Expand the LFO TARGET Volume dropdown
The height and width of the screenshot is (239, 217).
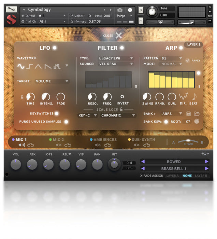(x=52, y=81)
